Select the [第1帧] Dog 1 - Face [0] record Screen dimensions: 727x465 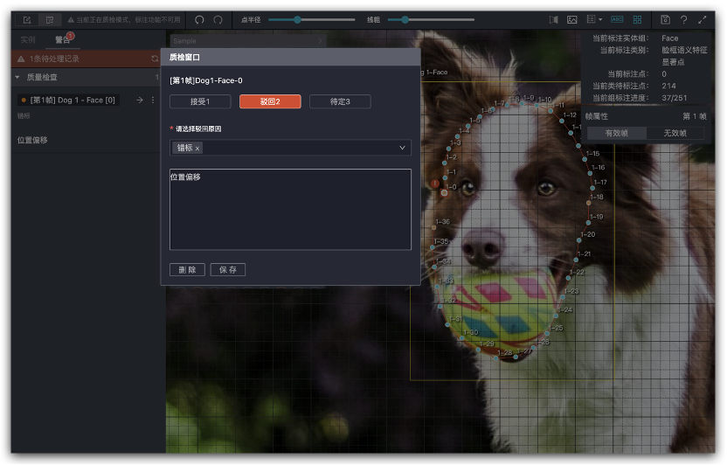tap(69, 101)
